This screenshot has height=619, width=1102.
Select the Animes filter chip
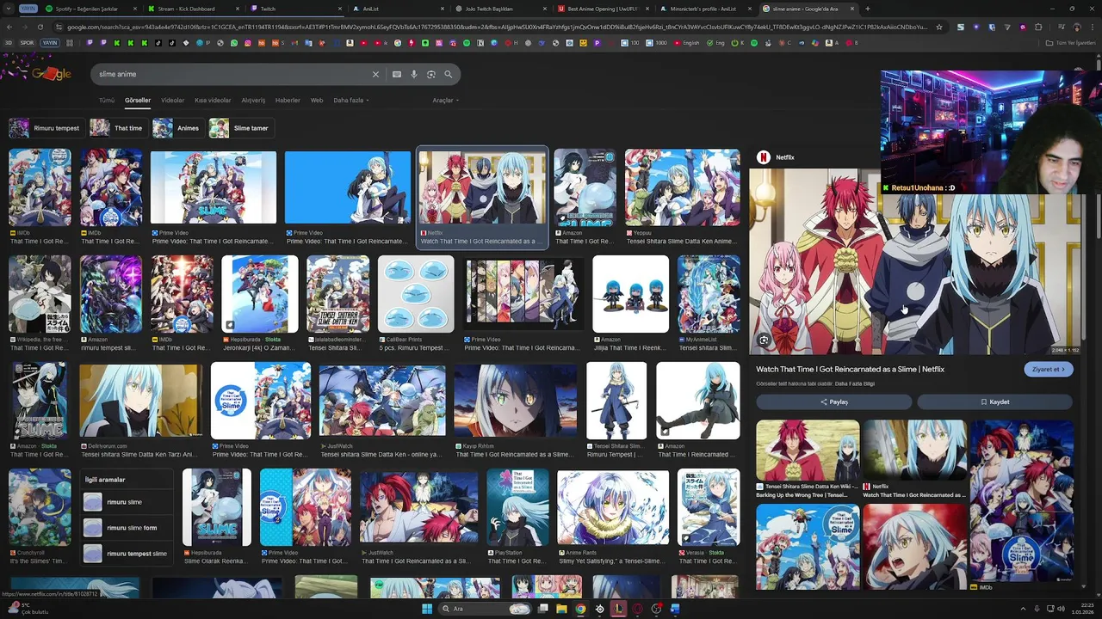[x=177, y=128]
